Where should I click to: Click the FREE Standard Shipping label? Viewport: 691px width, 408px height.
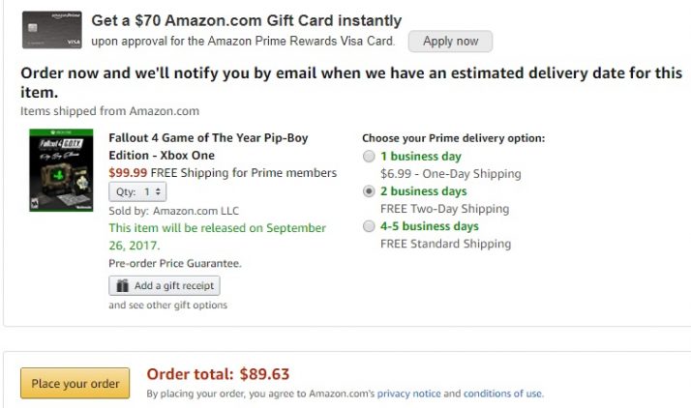click(445, 244)
